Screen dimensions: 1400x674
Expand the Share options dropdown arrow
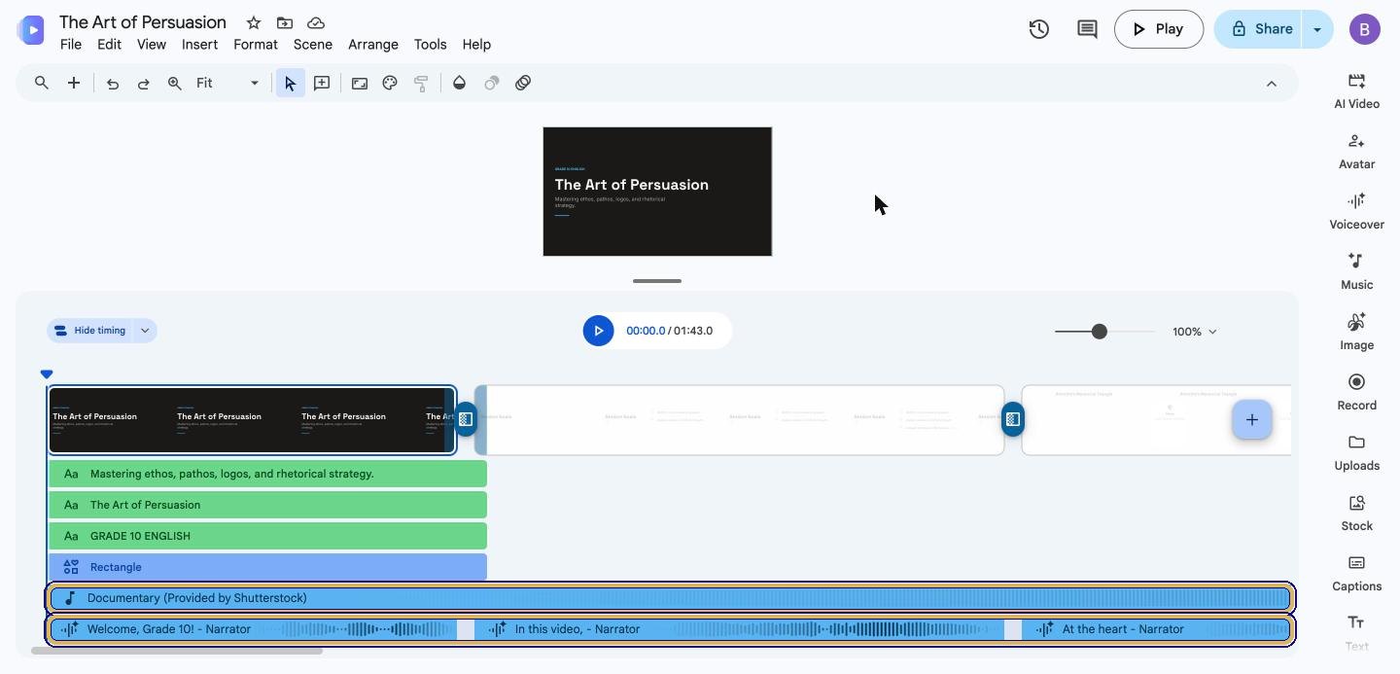tap(1317, 29)
